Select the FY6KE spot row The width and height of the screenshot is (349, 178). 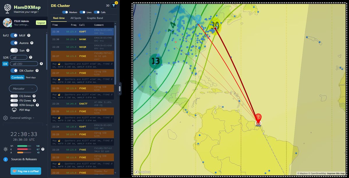click(x=83, y=149)
